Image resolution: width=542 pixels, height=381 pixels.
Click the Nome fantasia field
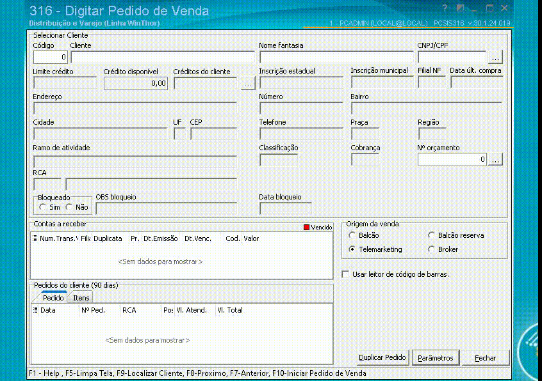pyautogui.click(x=336, y=58)
